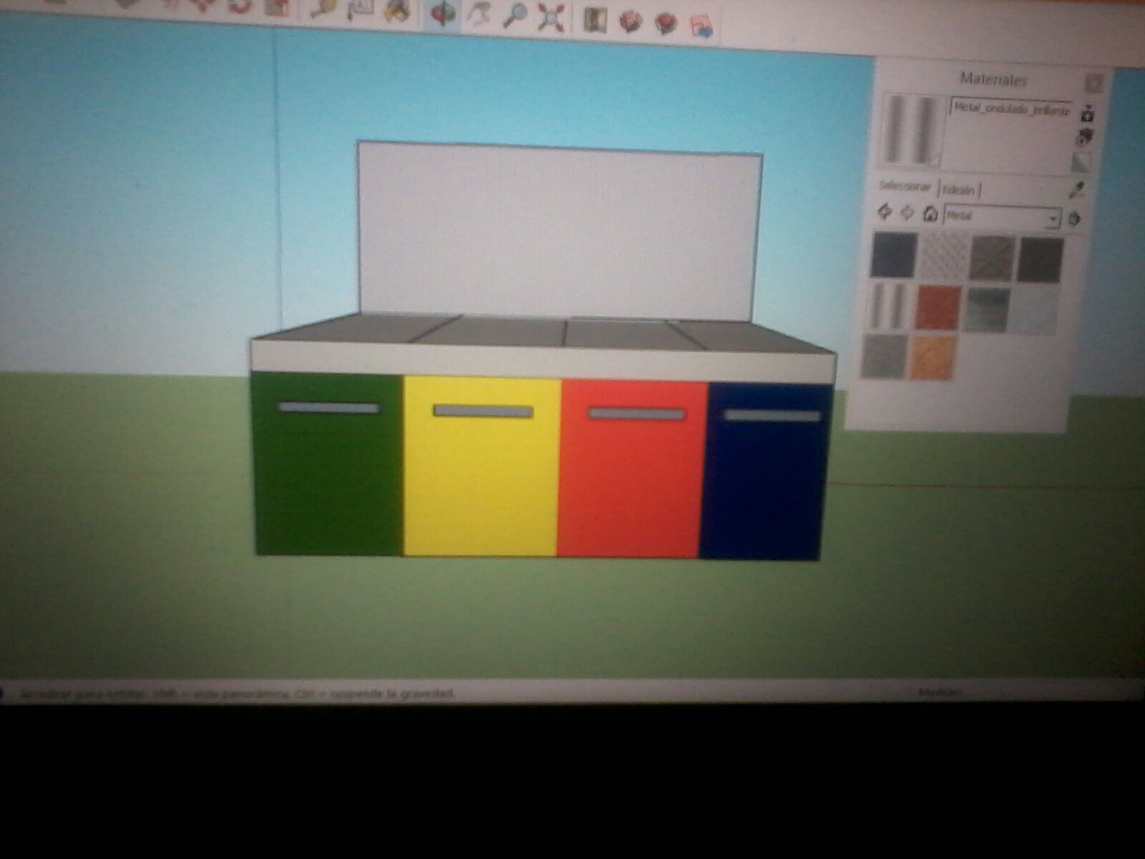The width and height of the screenshot is (1145, 859).
Task: Click the Metal_ondulado_brillante name field
Action: tap(1011, 110)
